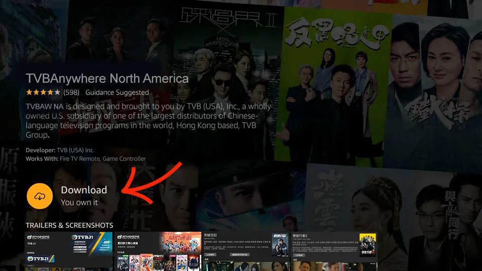Click the TVBAW NA app description paragraph
This screenshot has height=271, width=482.
click(x=149, y=120)
